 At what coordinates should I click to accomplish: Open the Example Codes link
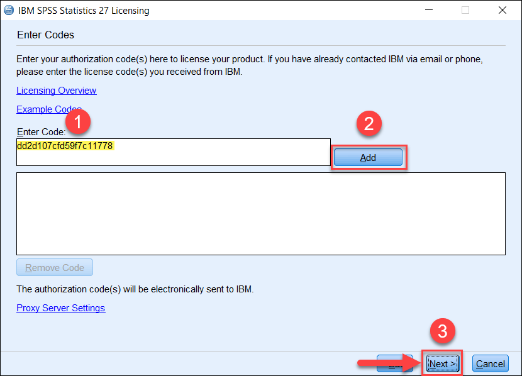coord(49,109)
